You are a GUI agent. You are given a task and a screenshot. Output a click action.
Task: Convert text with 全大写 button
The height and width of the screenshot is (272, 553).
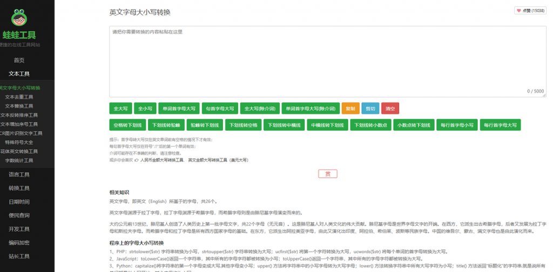click(x=120, y=108)
